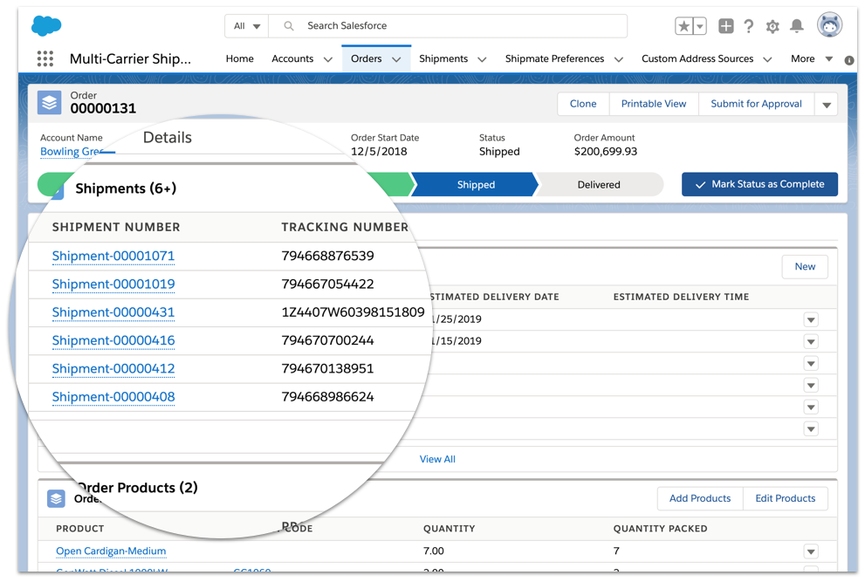Image resolution: width=865 pixels, height=582 pixels.
Task: Open the Help question mark icon
Action: point(749,26)
